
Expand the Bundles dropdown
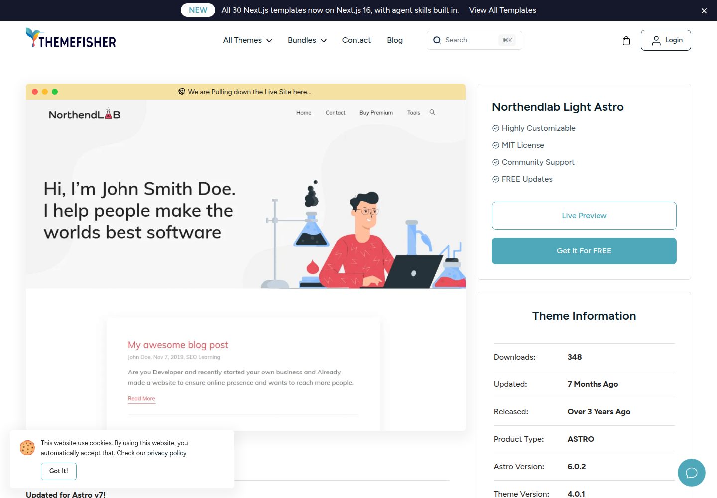[x=307, y=40]
